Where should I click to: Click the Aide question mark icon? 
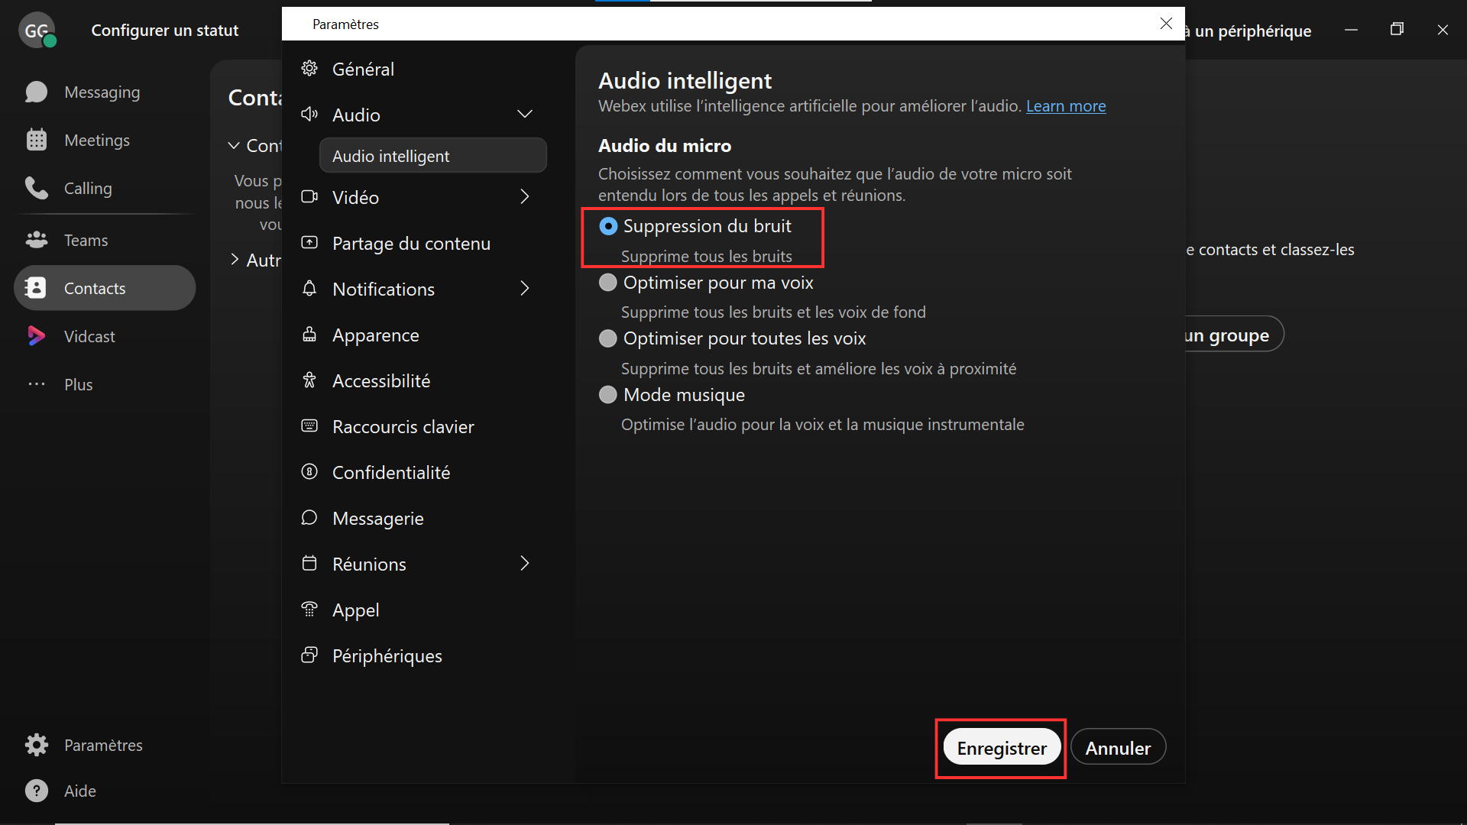(36, 791)
